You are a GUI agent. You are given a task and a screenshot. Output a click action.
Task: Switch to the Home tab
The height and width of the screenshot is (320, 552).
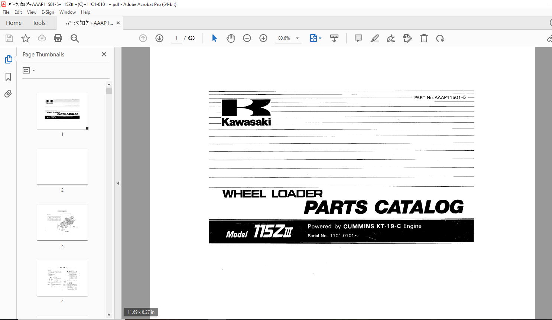click(x=14, y=23)
